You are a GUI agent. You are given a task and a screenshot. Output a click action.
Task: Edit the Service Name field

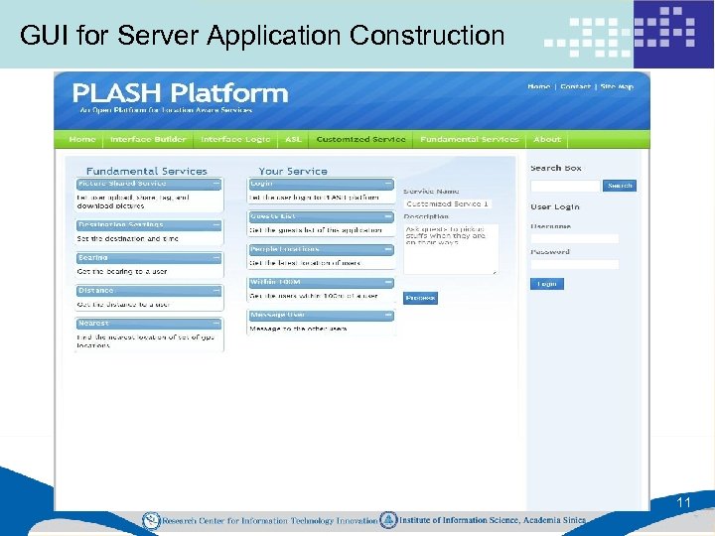click(x=447, y=204)
